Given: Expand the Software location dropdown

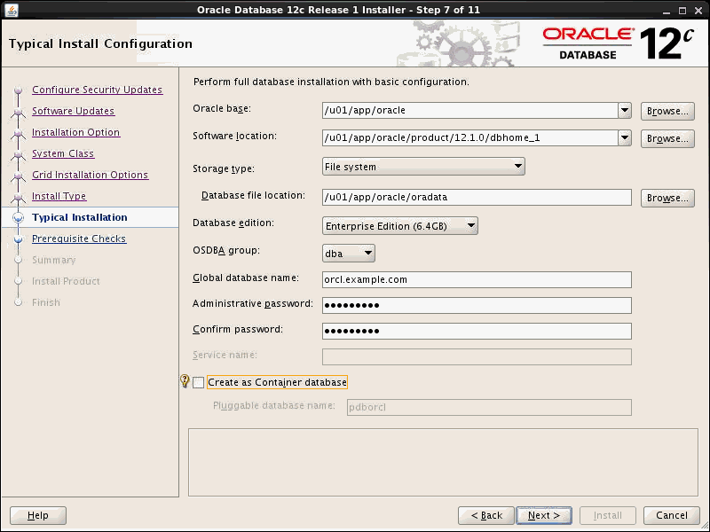Looking at the screenshot, I should tap(624, 138).
